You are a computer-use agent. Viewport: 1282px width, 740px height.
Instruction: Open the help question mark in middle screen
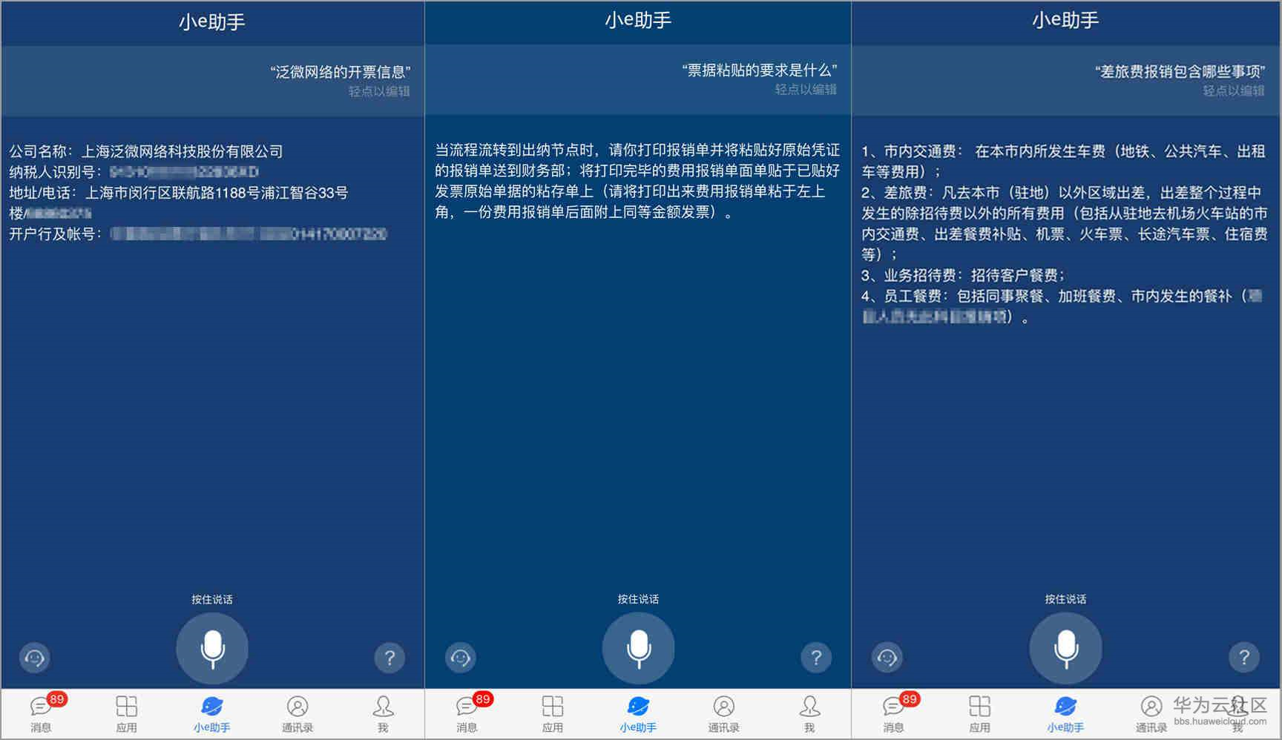[x=816, y=657]
